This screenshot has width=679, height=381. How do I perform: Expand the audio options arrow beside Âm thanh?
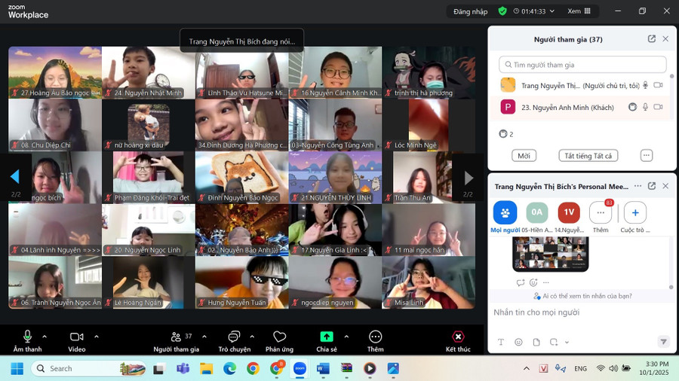(45, 337)
